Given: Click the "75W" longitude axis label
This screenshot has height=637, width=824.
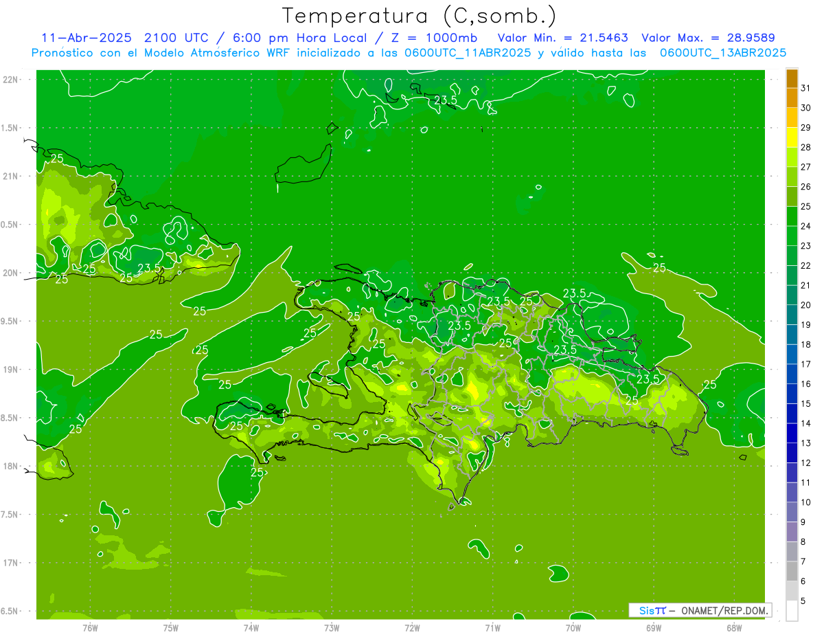Looking at the screenshot, I should [x=171, y=628].
